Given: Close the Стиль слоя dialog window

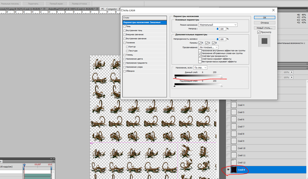Looking at the screenshot, I should pyautogui.click(x=273, y=10).
